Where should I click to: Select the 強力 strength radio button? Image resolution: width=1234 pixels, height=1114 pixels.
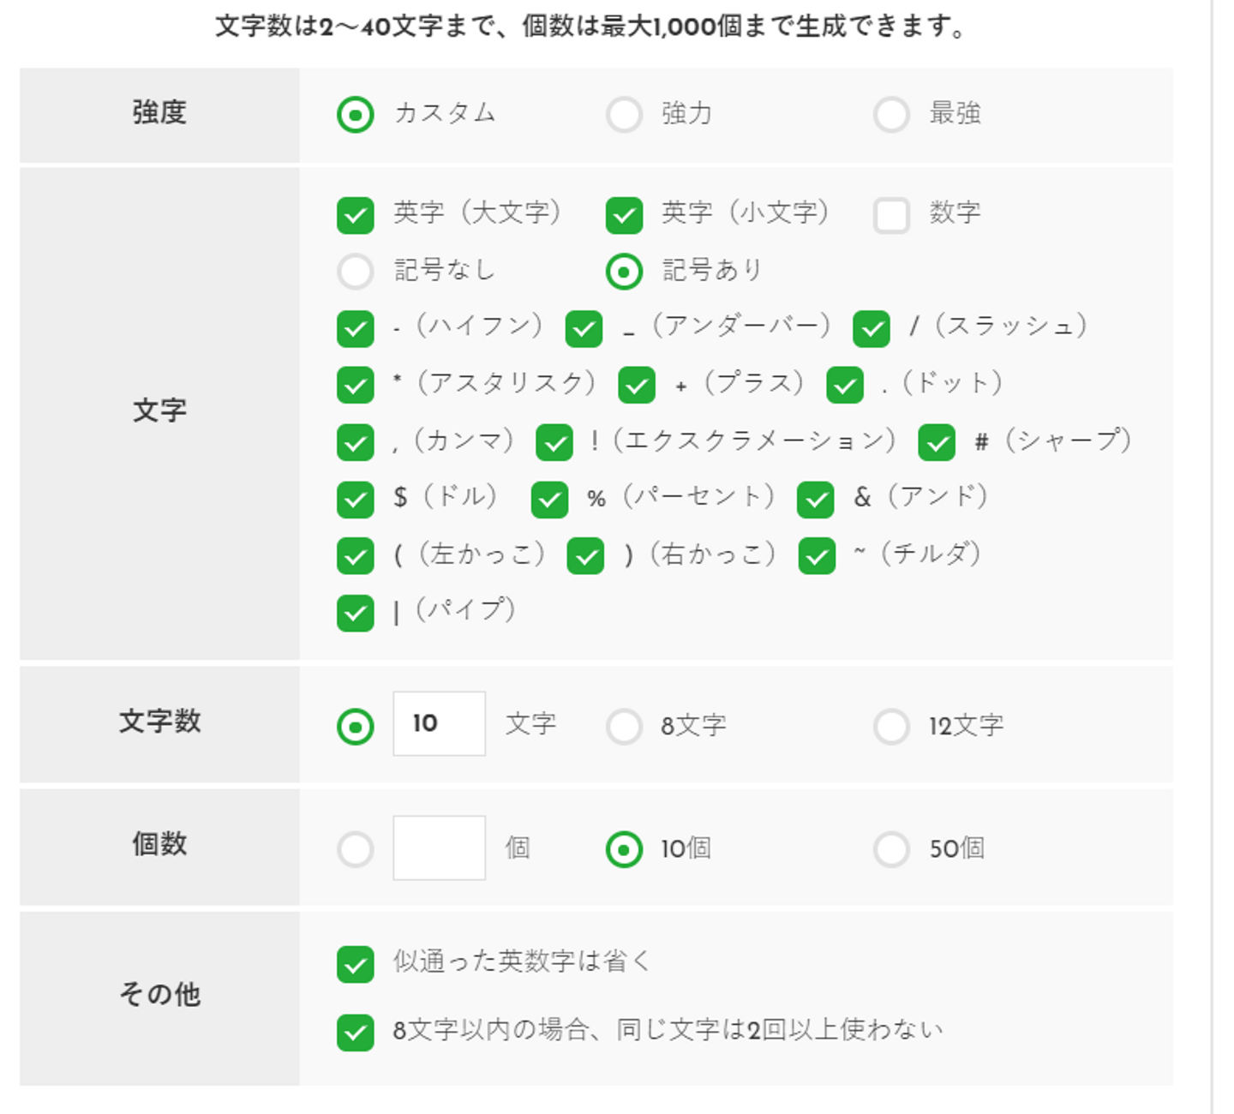[x=624, y=114]
